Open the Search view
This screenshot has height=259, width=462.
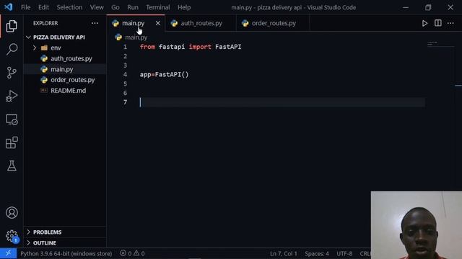12,49
